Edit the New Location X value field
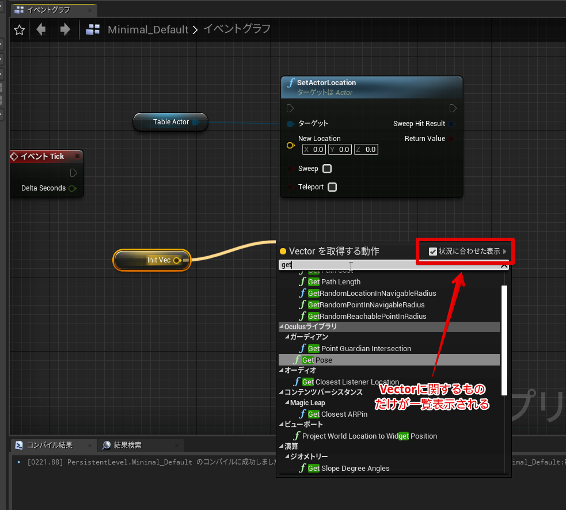 (314, 150)
